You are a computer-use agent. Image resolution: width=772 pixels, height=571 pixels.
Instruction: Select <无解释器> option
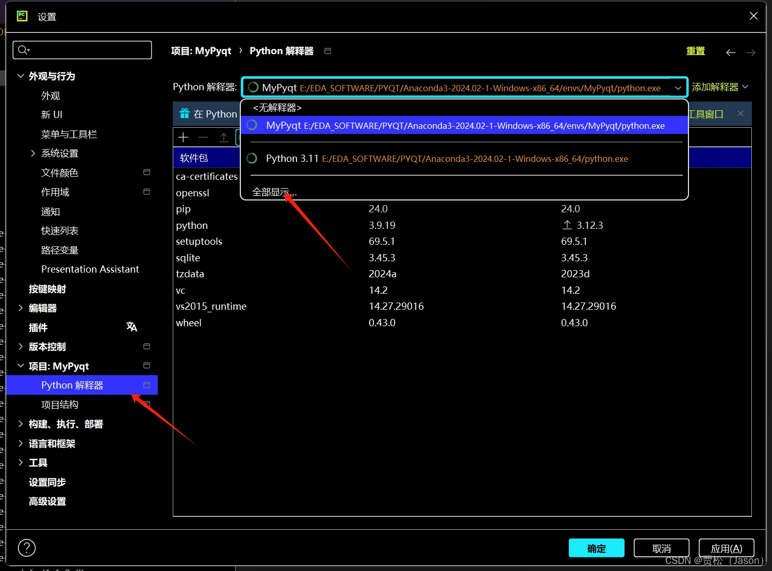[464, 108]
